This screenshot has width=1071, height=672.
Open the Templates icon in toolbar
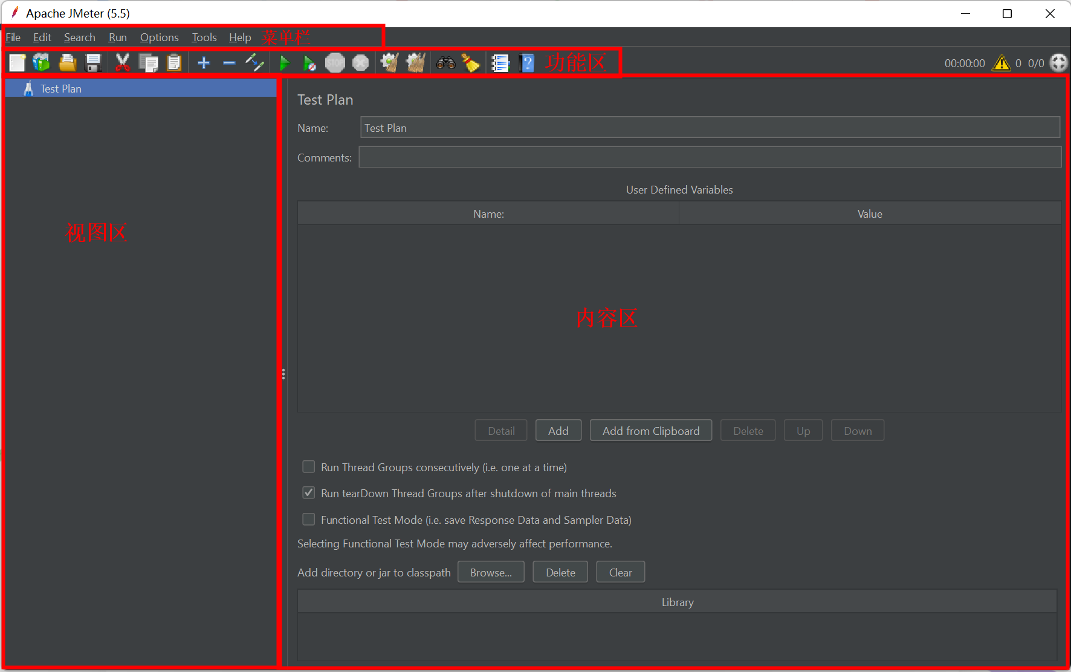pyautogui.click(x=42, y=62)
